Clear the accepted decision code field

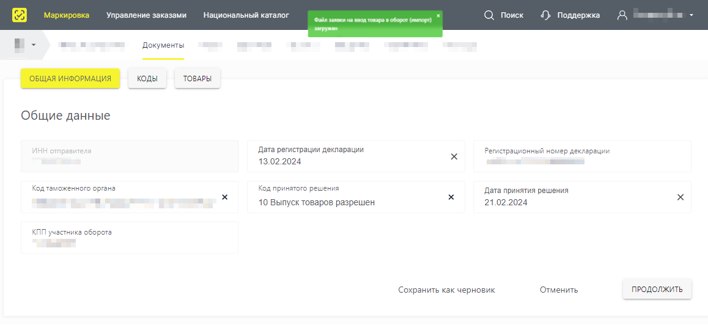pyautogui.click(x=451, y=197)
